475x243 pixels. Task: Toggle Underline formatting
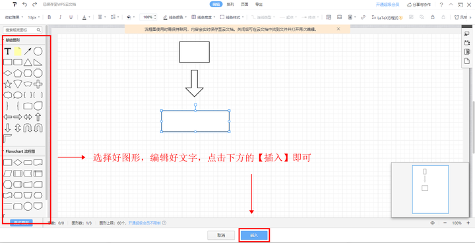click(x=71, y=17)
